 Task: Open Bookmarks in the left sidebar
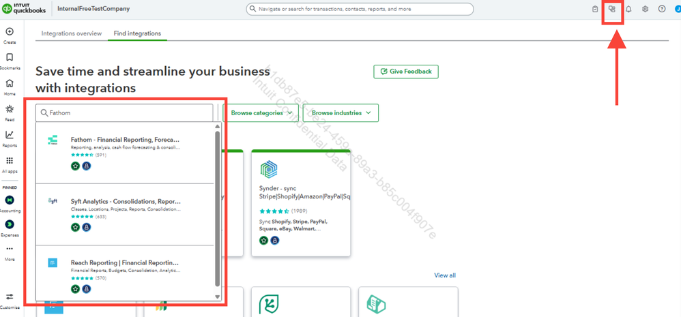click(x=10, y=57)
